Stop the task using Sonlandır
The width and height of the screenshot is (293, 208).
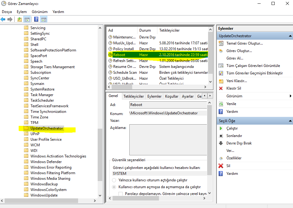pyautogui.click(x=234, y=136)
